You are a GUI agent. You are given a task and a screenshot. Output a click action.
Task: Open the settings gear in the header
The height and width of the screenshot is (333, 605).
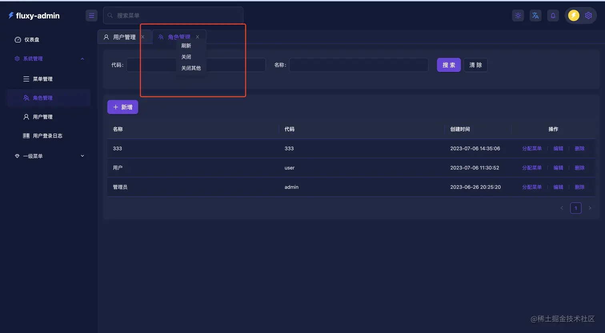click(x=588, y=16)
